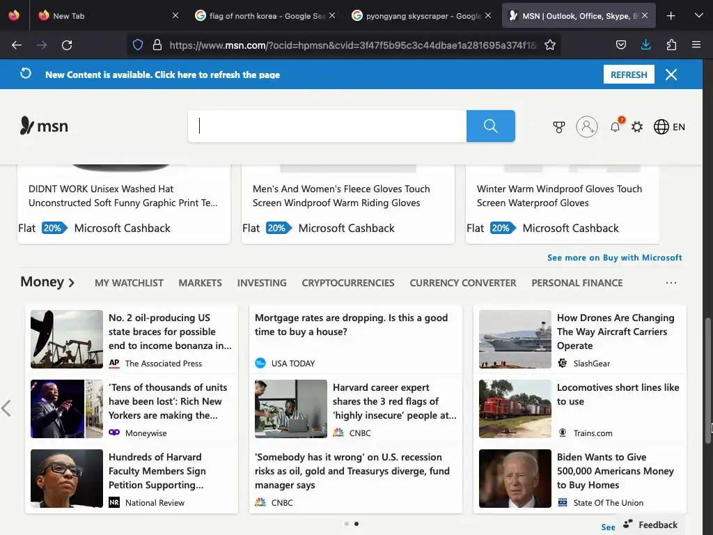Open Biden Wants to Give article thumbnail
Viewport: 713px width, 535px height.
(x=515, y=478)
